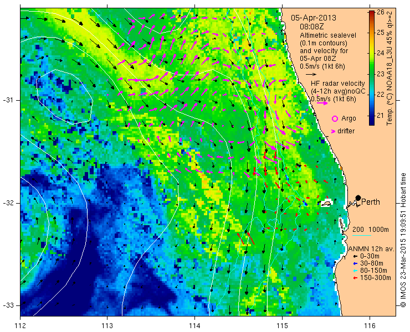Click the time text 08:08Z

click(311, 27)
